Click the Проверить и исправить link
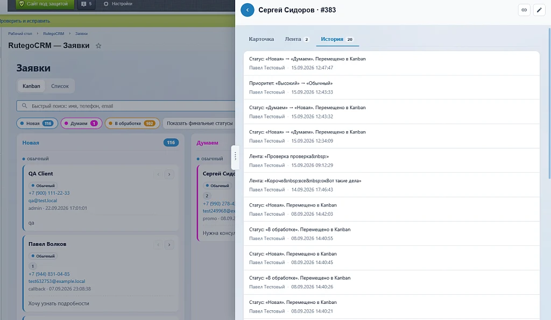Image resolution: width=551 pixels, height=320 pixels. coord(25,21)
